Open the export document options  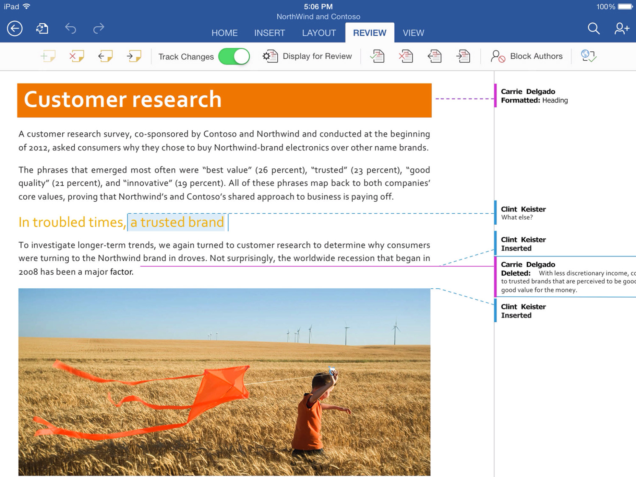click(42, 28)
